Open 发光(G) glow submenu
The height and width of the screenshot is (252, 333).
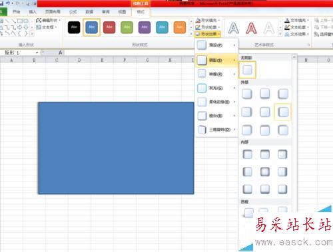(x=216, y=88)
